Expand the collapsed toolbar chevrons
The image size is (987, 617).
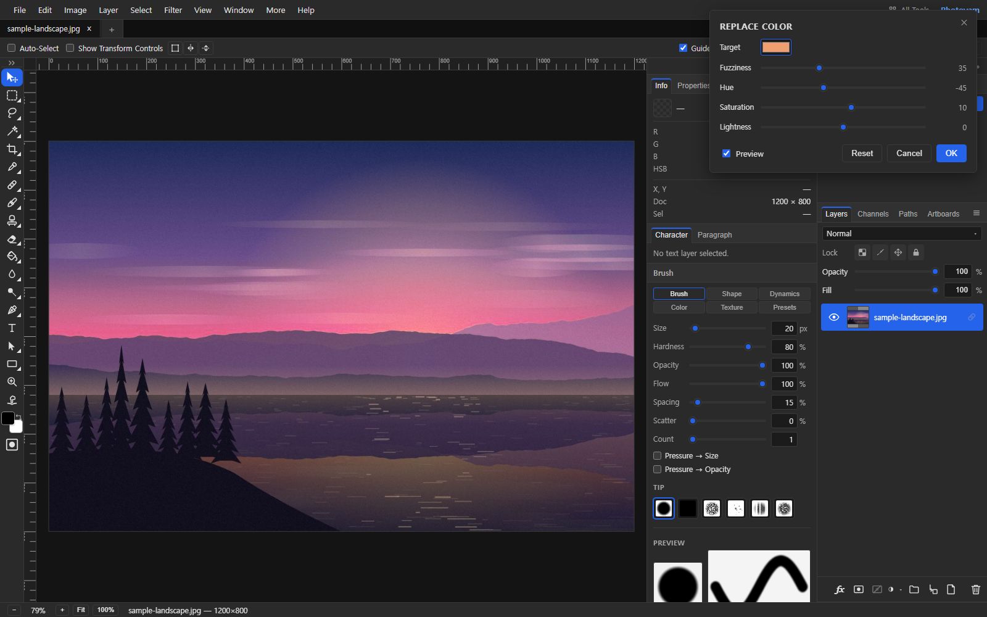click(11, 63)
